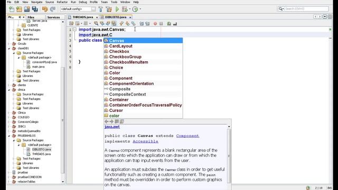
Task: Switch to the THREADS.java editor tab
Action: (x=83, y=17)
